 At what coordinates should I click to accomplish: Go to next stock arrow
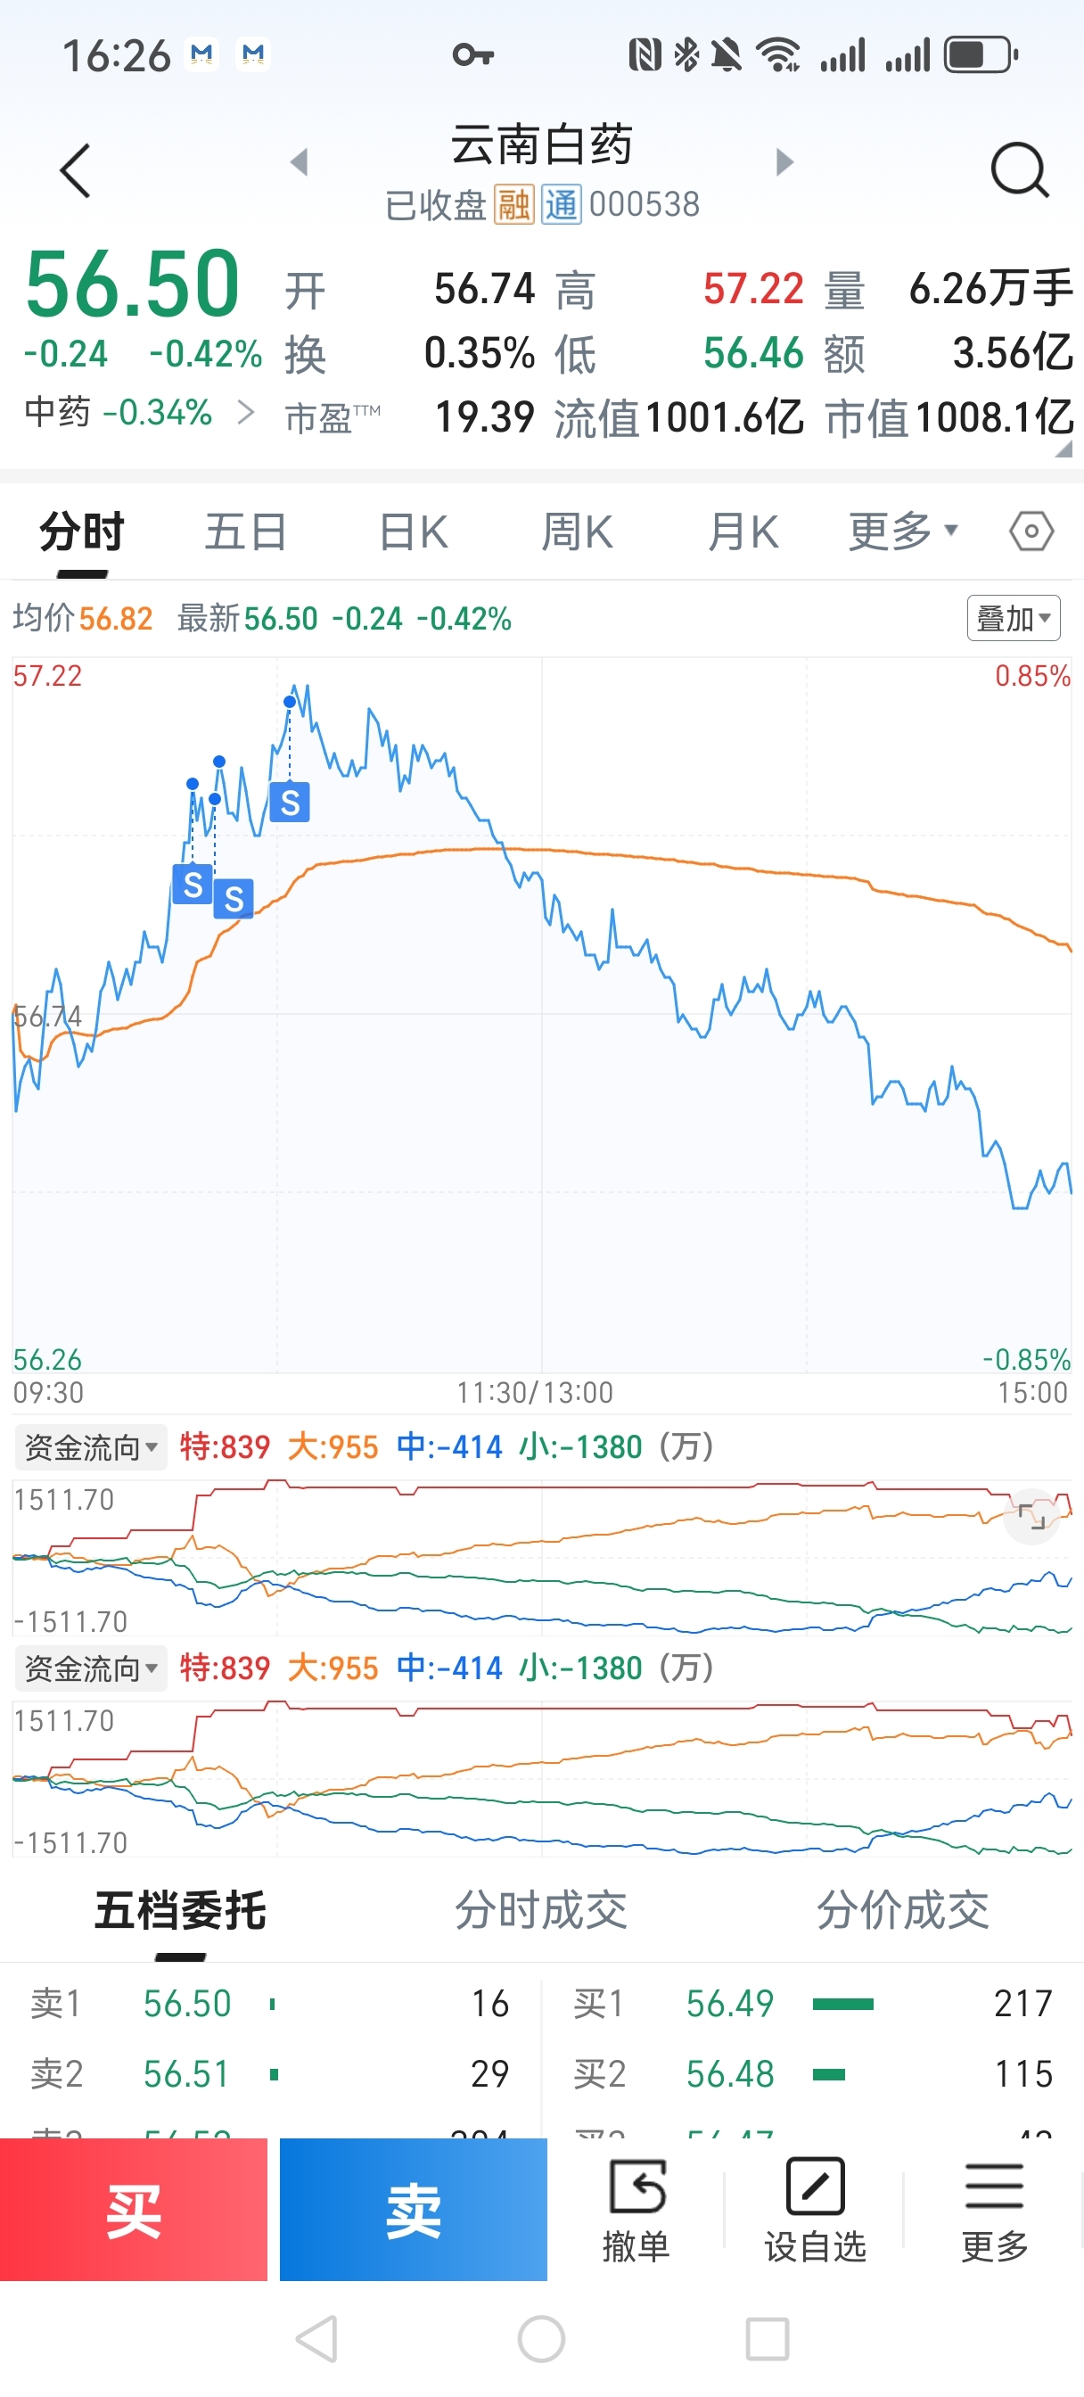[784, 162]
